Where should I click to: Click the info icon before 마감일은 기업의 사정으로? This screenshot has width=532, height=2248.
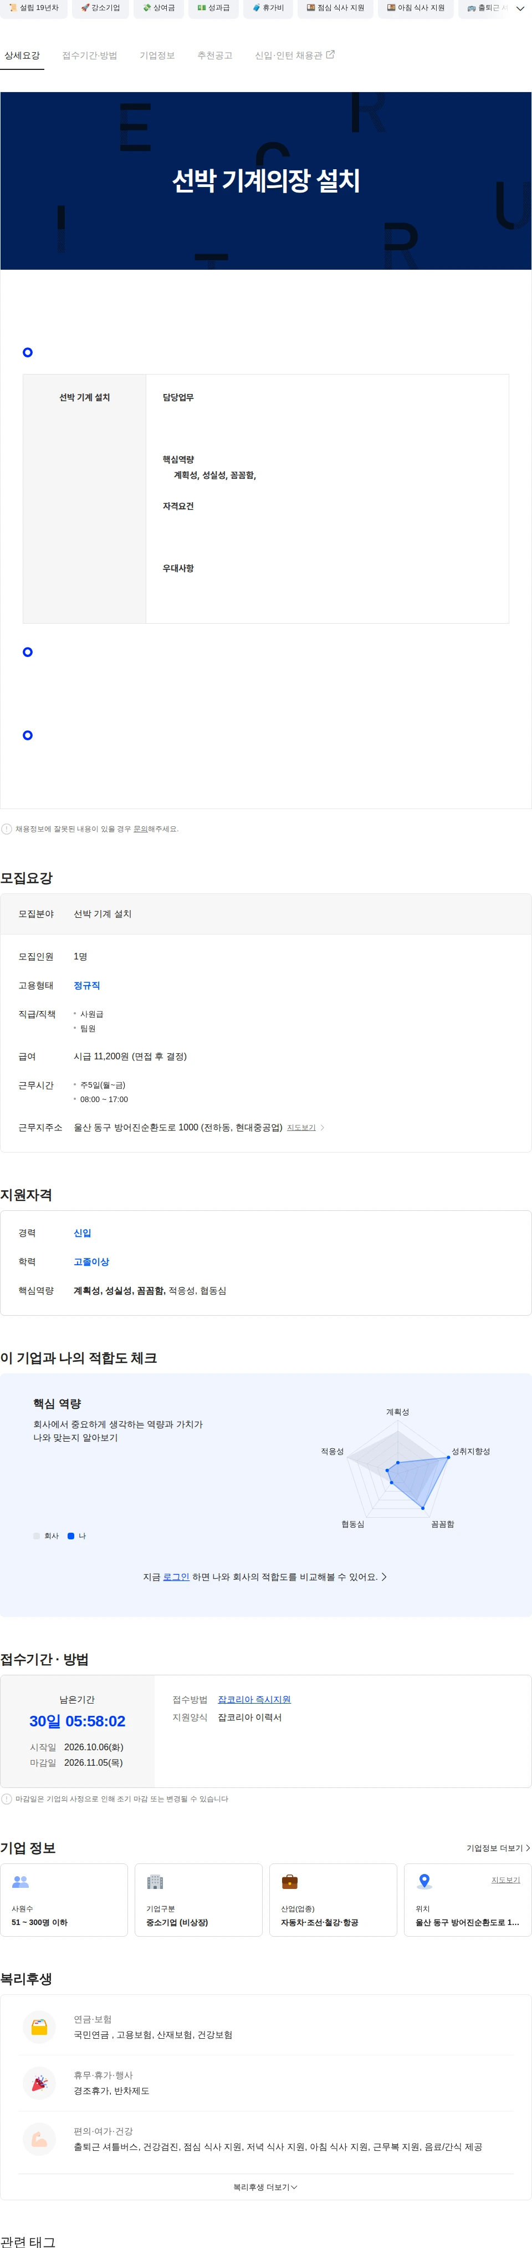pyautogui.click(x=7, y=1799)
